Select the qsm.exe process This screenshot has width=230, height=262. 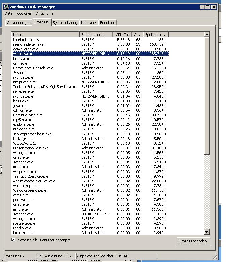click(x=90, y=63)
